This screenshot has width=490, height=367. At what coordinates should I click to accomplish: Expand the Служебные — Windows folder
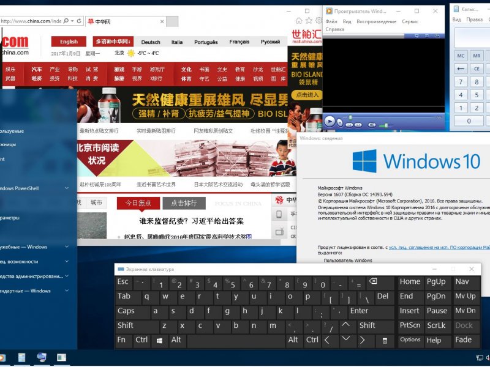67,247
